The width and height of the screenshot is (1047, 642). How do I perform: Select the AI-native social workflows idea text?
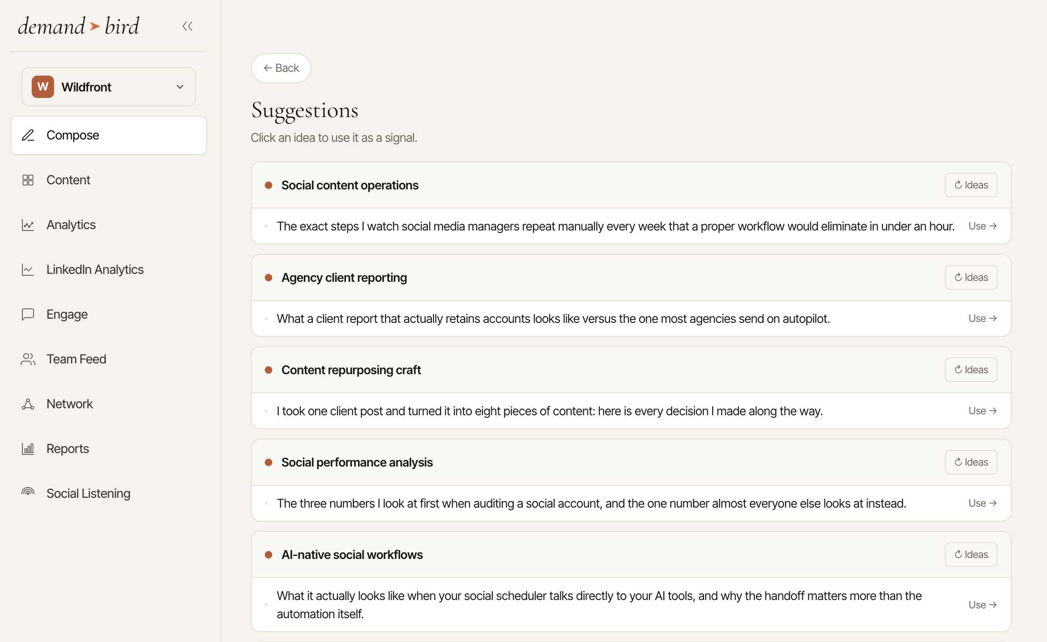(x=599, y=605)
